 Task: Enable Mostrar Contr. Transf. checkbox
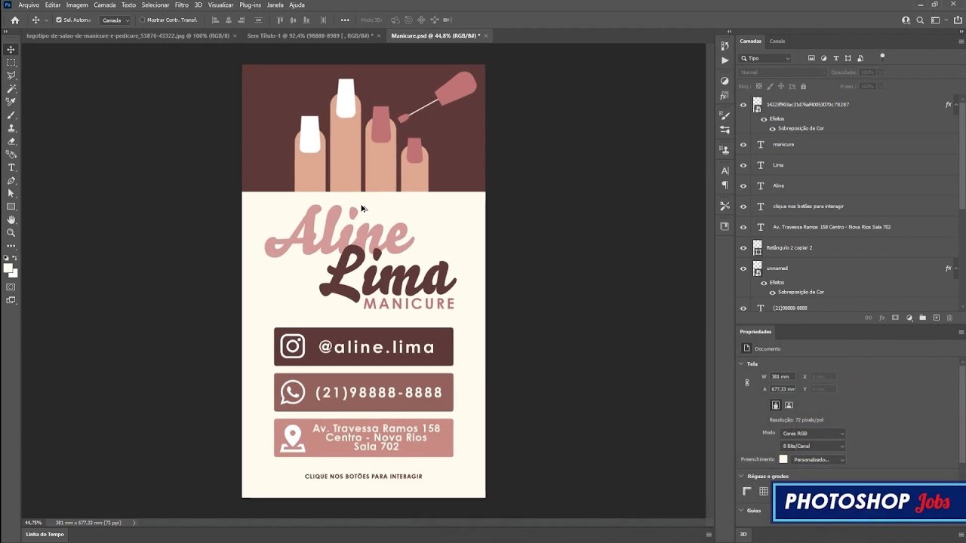pos(142,20)
